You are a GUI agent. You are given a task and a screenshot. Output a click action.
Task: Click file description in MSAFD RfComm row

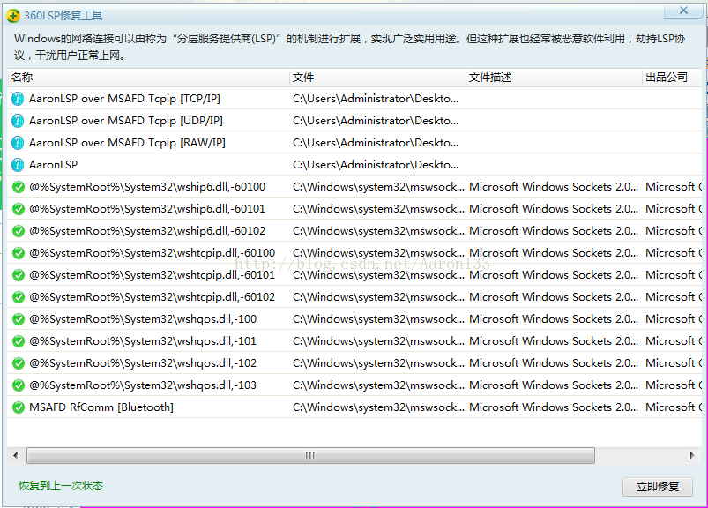554,407
